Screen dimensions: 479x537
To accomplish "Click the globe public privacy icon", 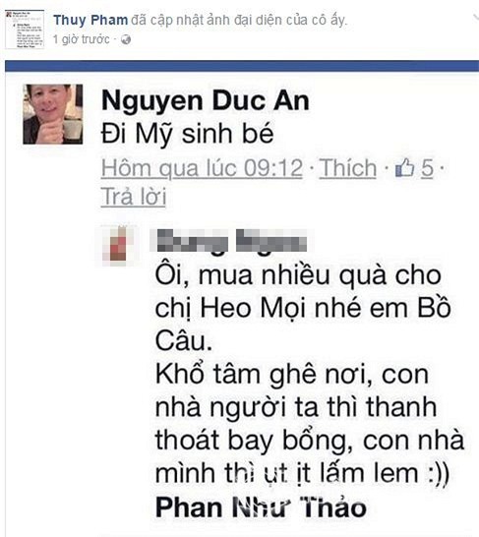I will (x=126, y=39).
